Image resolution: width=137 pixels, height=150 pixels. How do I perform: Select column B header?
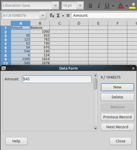tap(40, 23)
